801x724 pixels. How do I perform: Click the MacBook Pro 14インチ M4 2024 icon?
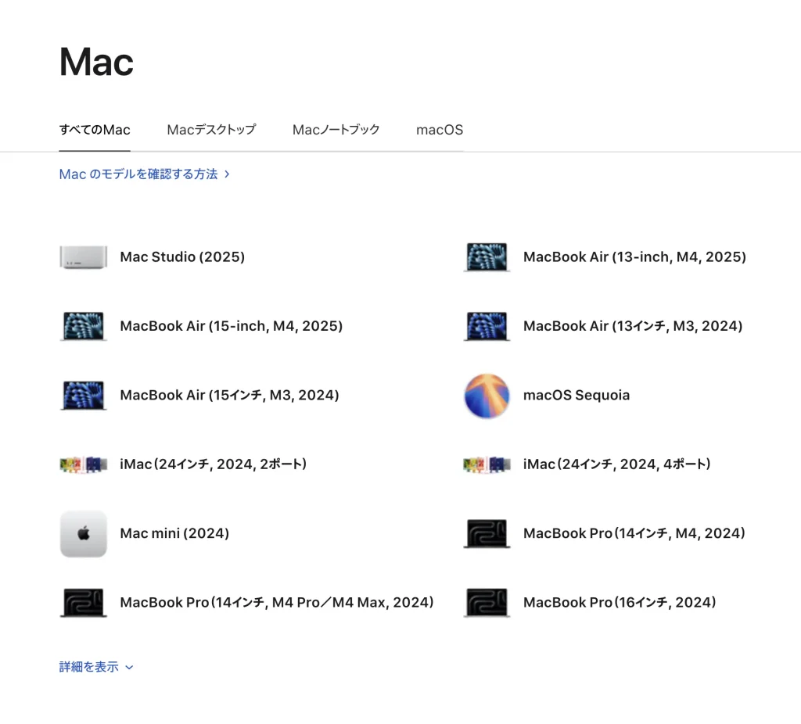pyautogui.click(x=487, y=533)
